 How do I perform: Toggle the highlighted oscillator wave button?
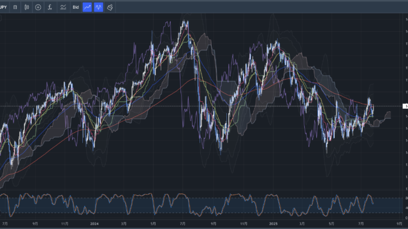tap(99, 7)
